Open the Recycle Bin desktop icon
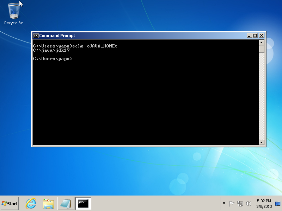This screenshot has height=211, width=282. coord(14,13)
